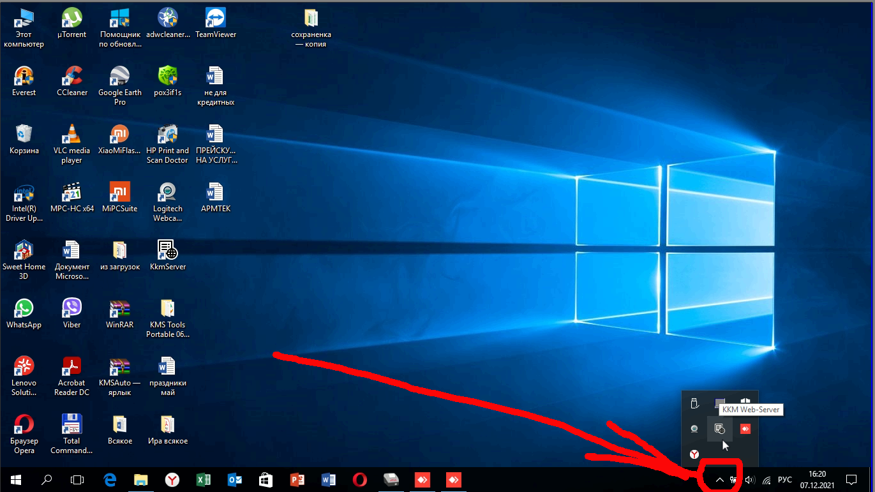Open Excel from the taskbar

point(203,479)
